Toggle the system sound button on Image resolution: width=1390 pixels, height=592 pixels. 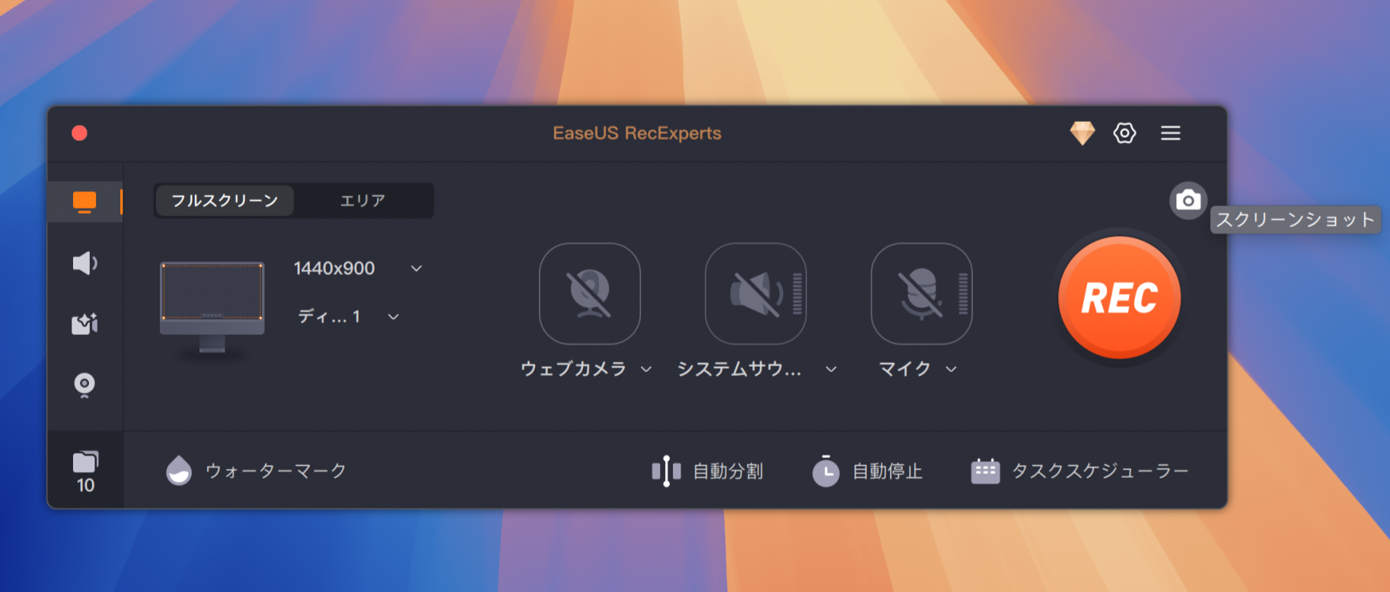(x=755, y=294)
